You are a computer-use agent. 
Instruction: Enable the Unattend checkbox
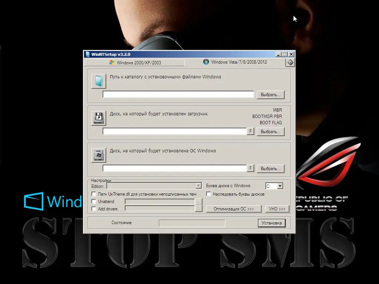click(x=94, y=201)
